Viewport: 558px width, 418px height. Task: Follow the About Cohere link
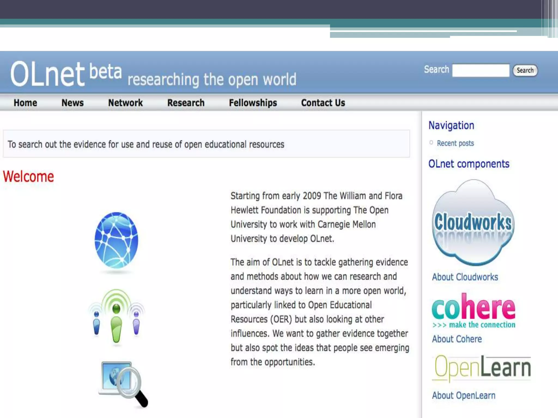pos(457,339)
